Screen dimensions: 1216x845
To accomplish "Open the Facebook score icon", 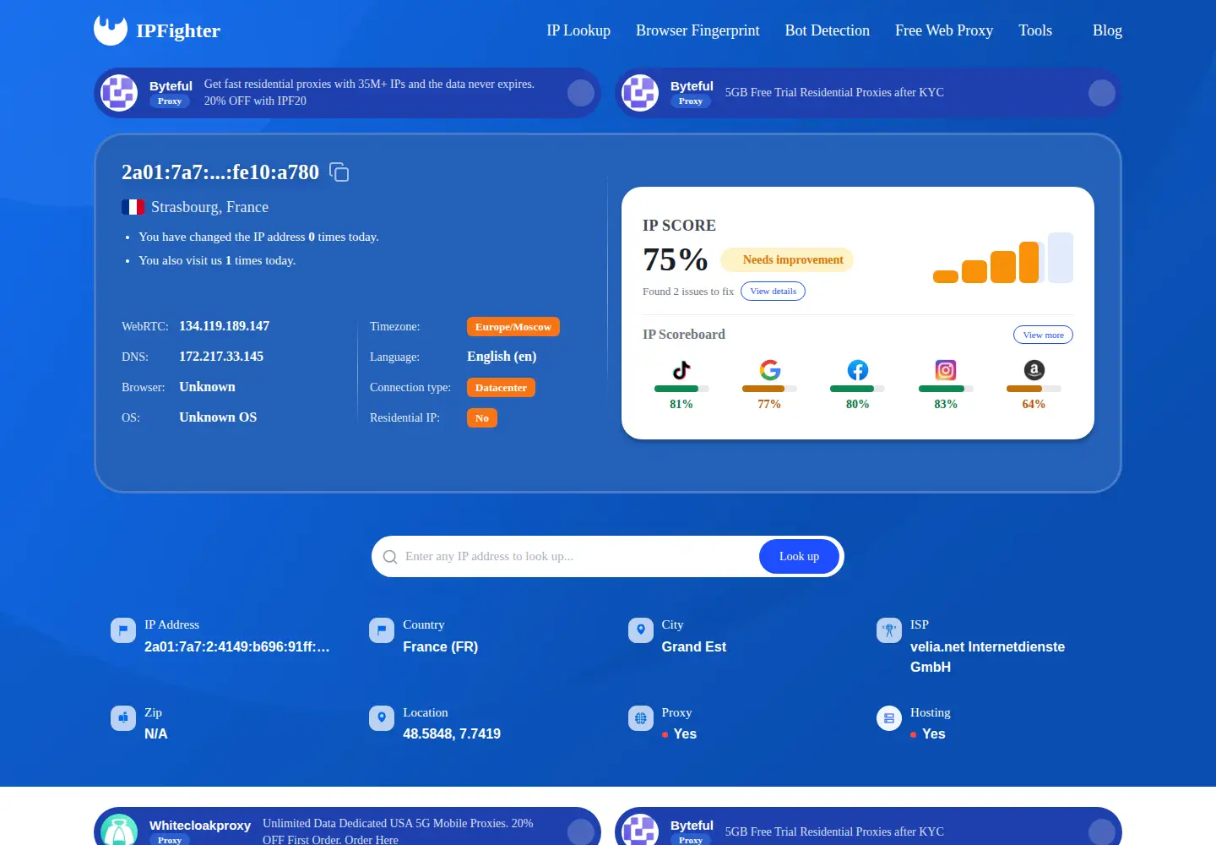I will (858, 370).
